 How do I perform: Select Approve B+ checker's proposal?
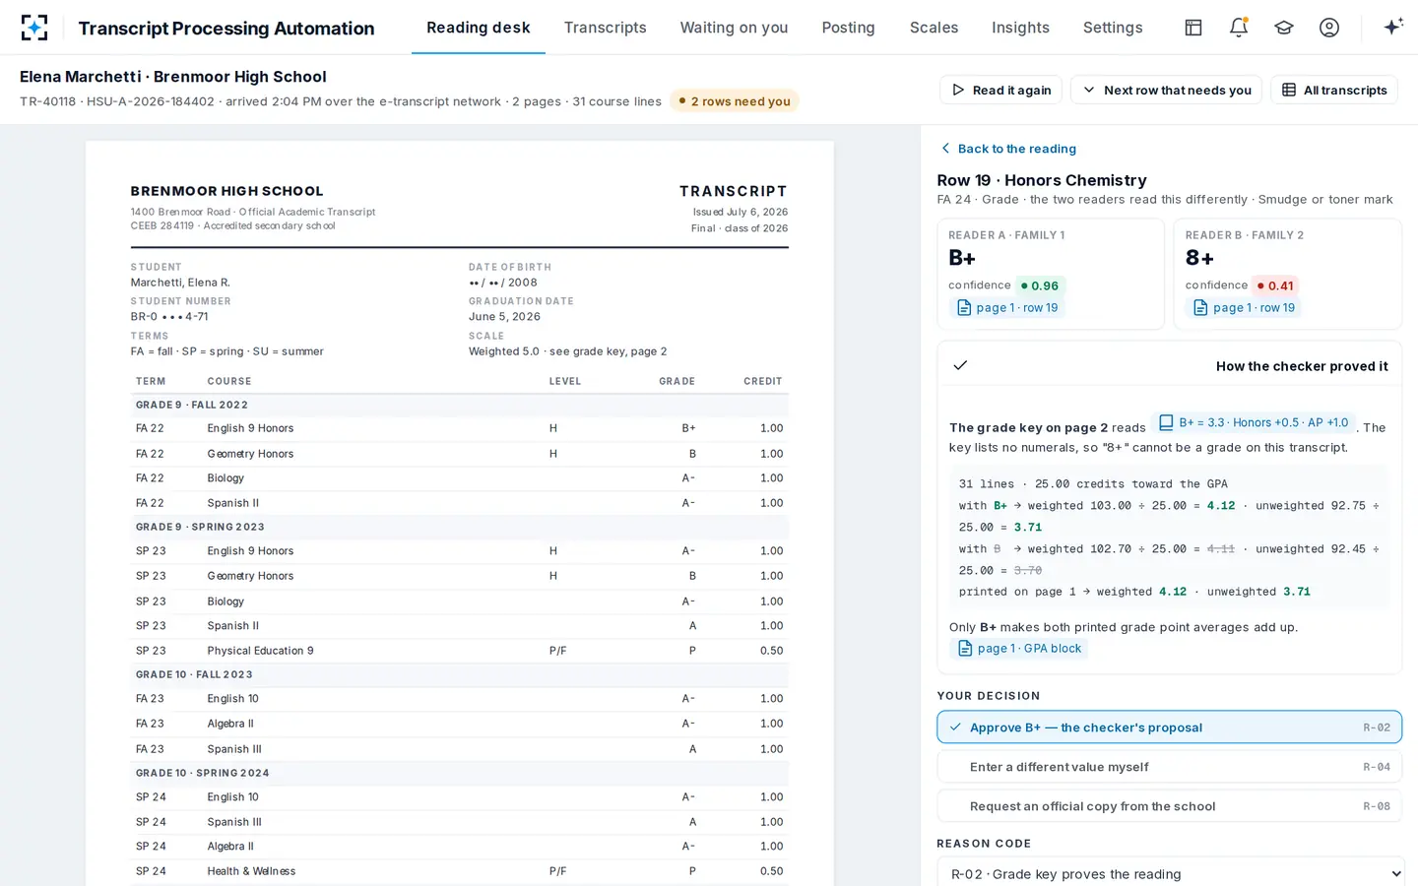pyautogui.click(x=1170, y=728)
